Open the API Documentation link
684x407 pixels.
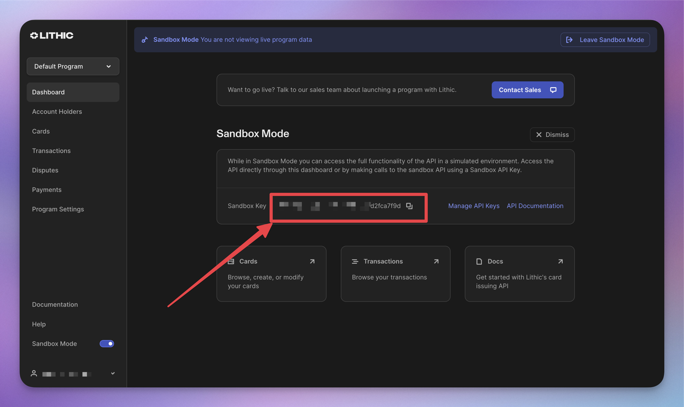point(535,206)
